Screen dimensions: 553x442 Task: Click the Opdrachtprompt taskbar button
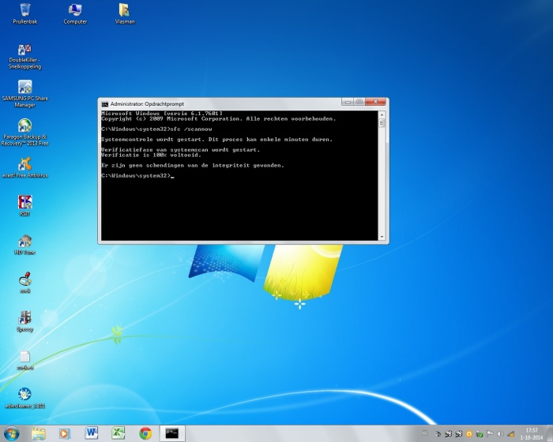point(172,433)
